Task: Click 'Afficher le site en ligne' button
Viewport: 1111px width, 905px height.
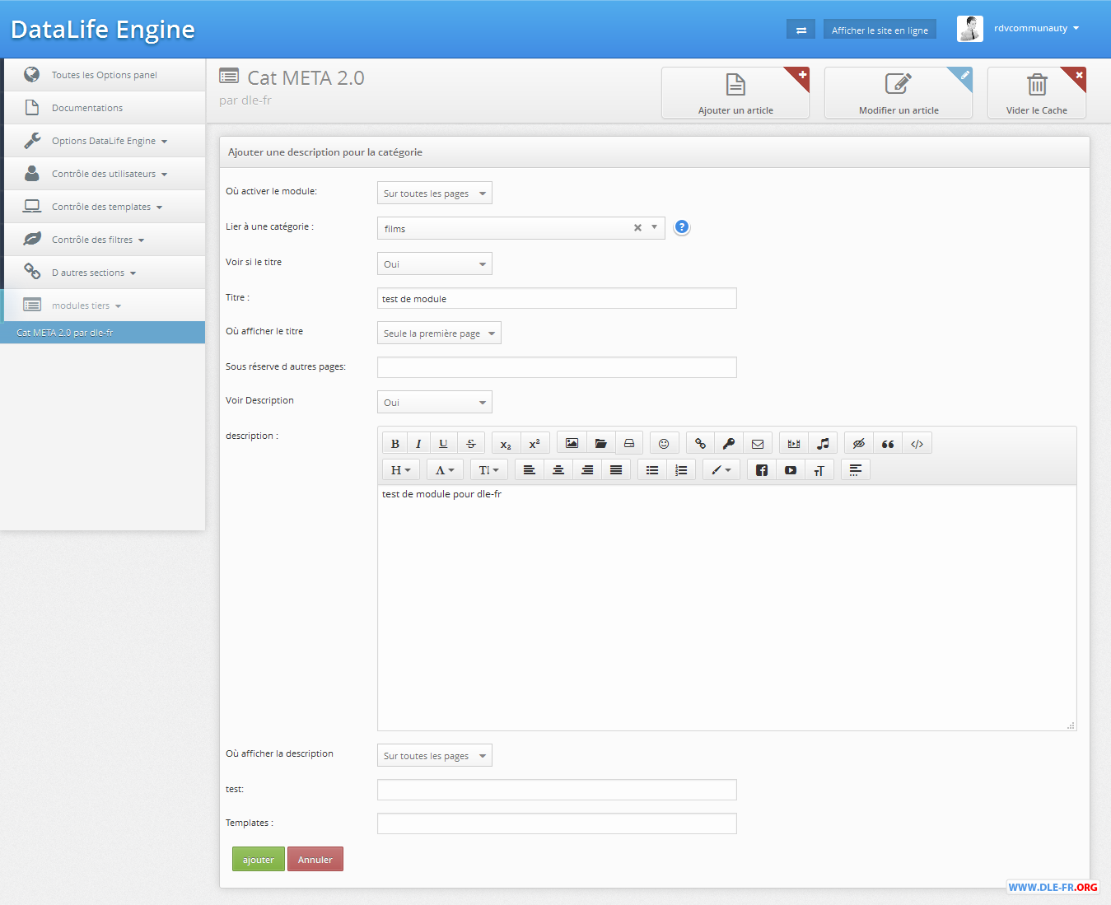Action: coord(880,30)
